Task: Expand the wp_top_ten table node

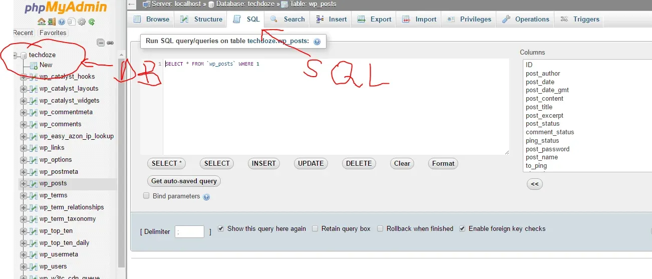Action: tap(23, 231)
